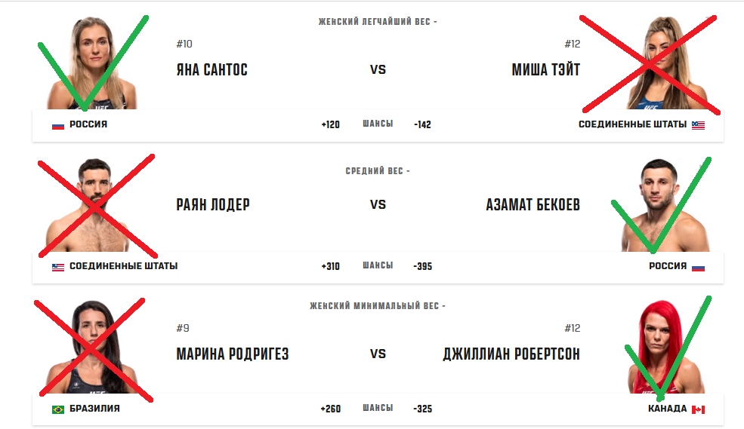Open the Яна Сантос name link
The image size is (744, 429).
tap(211, 69)
